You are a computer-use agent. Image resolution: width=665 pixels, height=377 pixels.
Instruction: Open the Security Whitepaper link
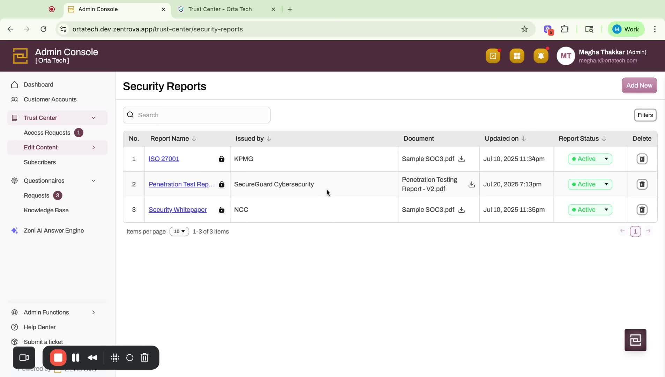[178, 210]
